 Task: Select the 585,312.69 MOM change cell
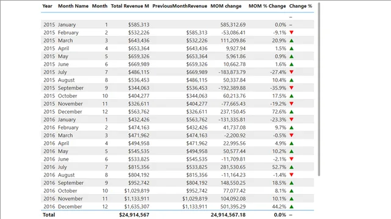tap(233, 24)
